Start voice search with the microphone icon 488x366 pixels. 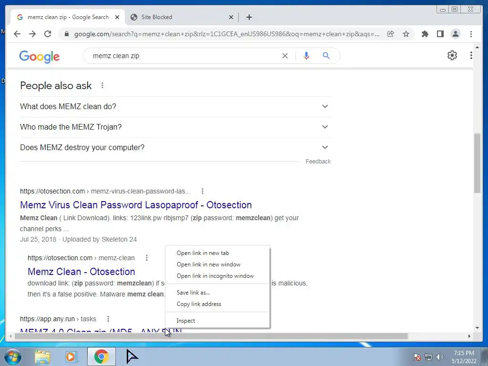point(306,56)
